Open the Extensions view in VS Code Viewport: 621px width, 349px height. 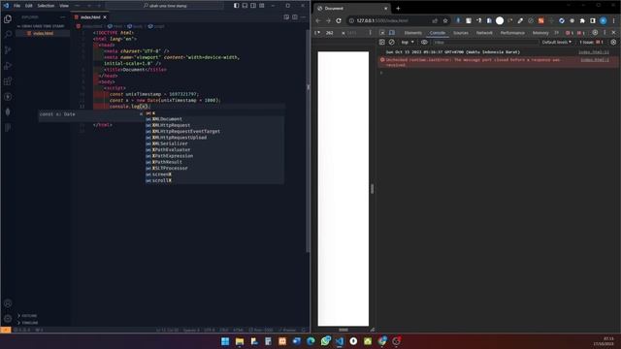[8, 81]
